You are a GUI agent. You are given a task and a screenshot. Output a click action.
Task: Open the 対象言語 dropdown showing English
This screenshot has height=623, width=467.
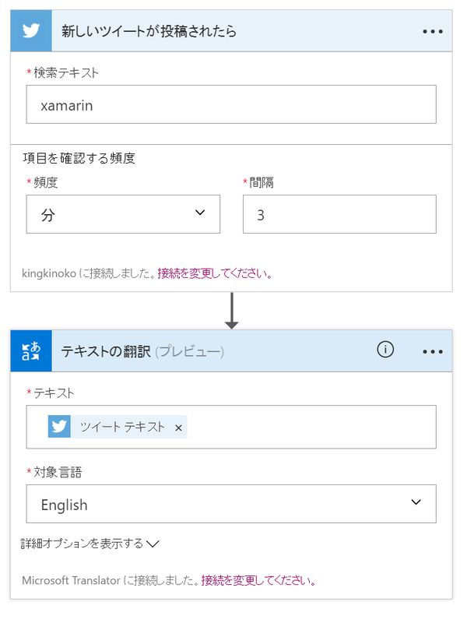click(x=231, y=504)
